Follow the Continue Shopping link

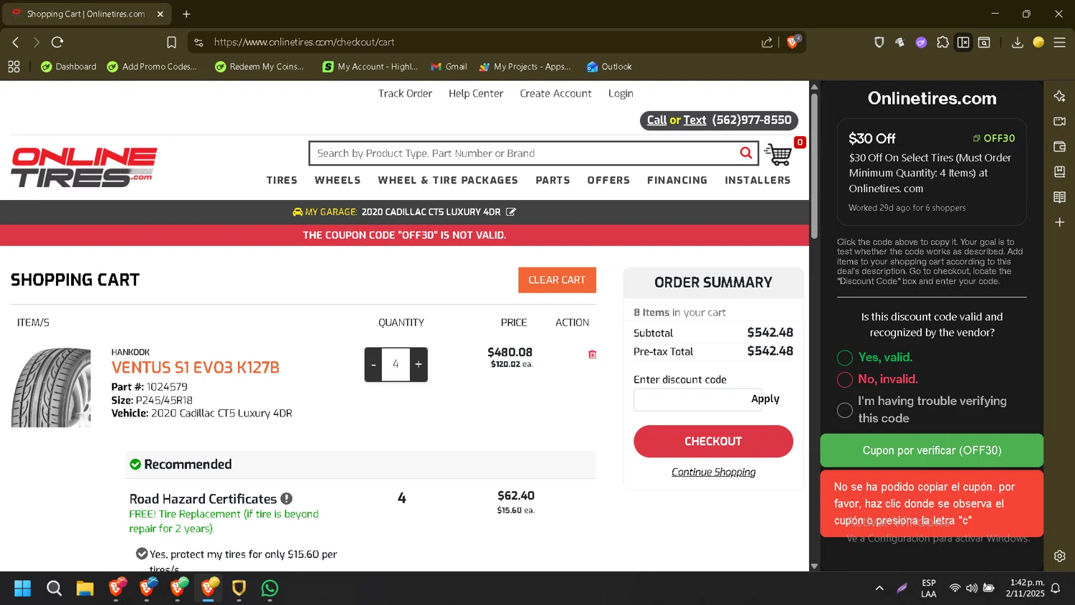tap(713, 472)
